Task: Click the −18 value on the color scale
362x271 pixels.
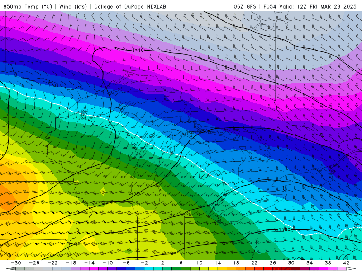Action: tap(71, 263)
